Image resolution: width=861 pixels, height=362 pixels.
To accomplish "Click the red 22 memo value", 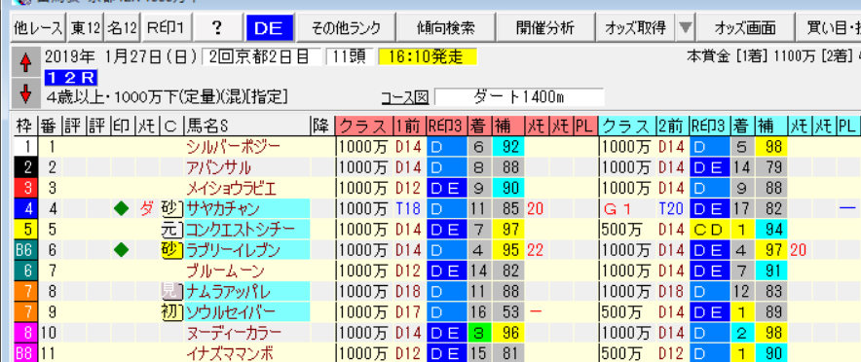I will click(537, 250).
